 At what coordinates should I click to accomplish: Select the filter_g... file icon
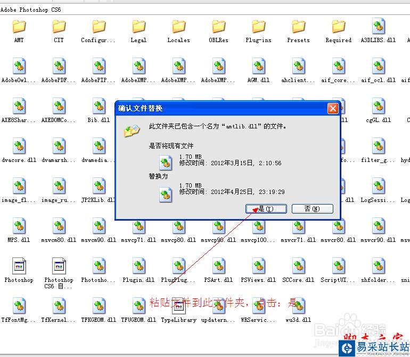point(379,146)
